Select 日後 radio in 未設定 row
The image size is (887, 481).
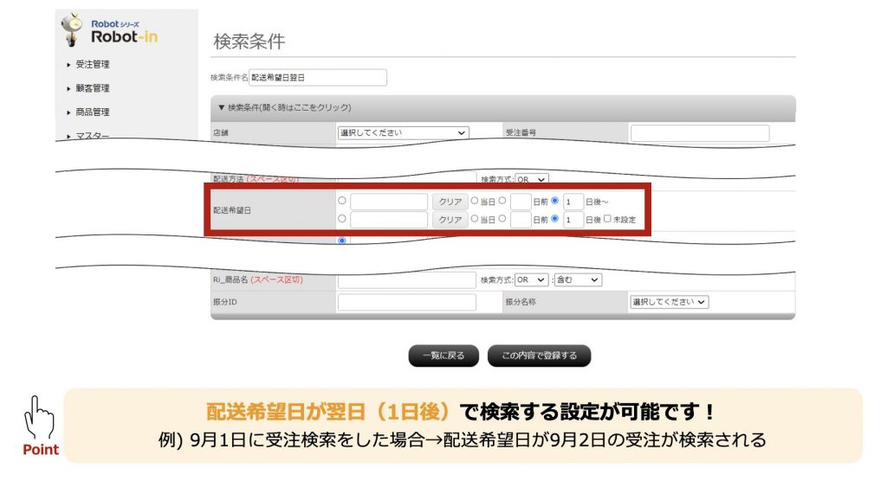(x=554, y=218)
